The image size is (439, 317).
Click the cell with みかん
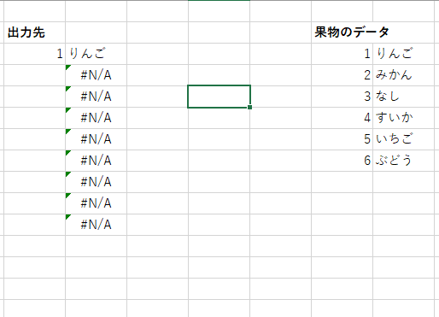[x=403, y=75]
